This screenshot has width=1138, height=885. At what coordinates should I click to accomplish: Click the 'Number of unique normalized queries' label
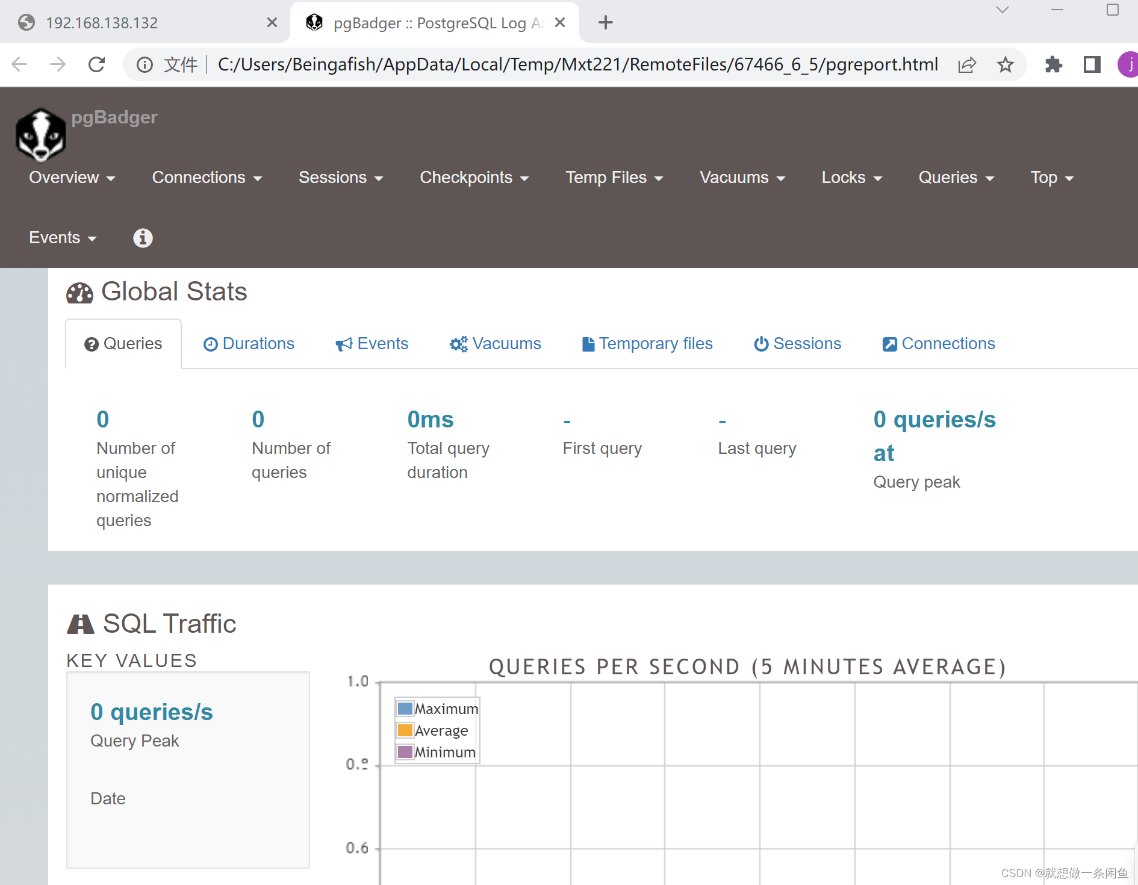tap(137, 485)
